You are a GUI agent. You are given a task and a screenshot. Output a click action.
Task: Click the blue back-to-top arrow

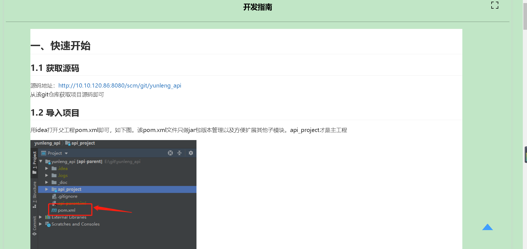[487, 227]
